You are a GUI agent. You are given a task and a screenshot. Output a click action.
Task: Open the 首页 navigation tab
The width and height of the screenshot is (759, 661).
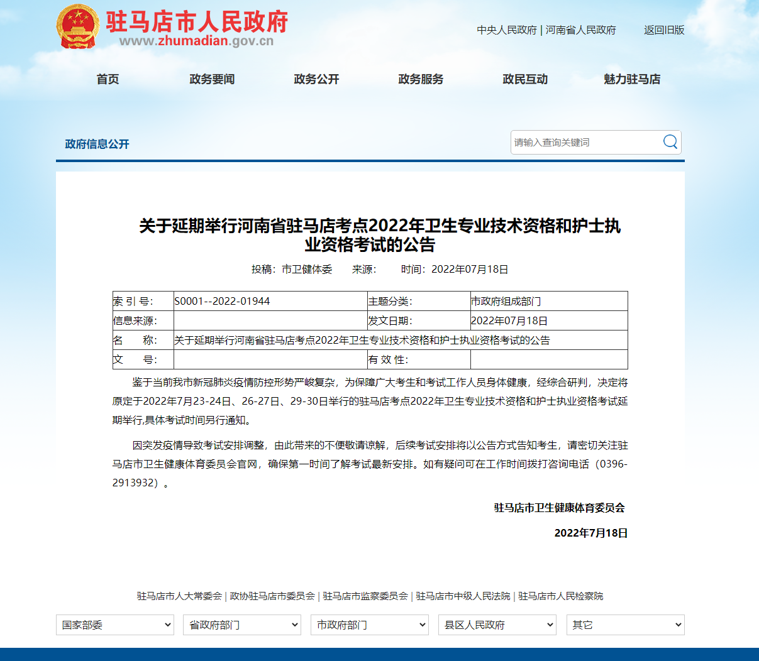(108, 79)
